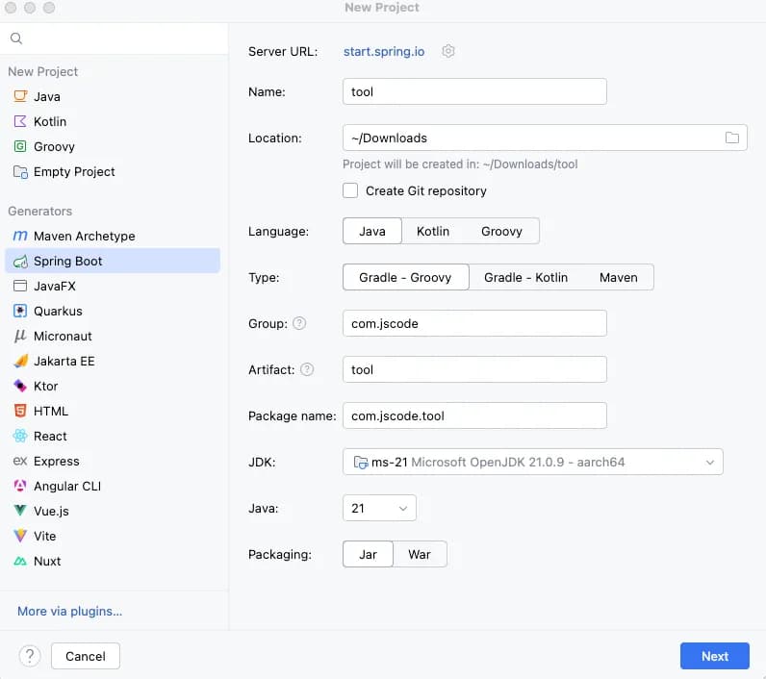The width and height of the screenshot is (766, 679).
Task: Click the Vite logo icon
Action: click(20, 536)
